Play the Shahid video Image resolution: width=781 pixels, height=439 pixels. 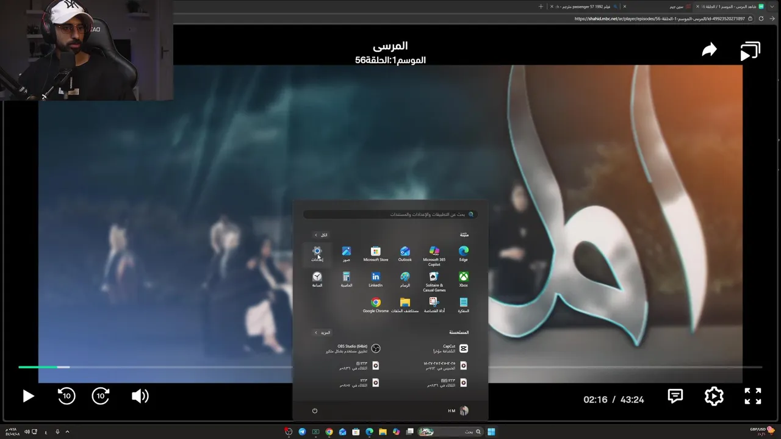(x=28, y=396)
